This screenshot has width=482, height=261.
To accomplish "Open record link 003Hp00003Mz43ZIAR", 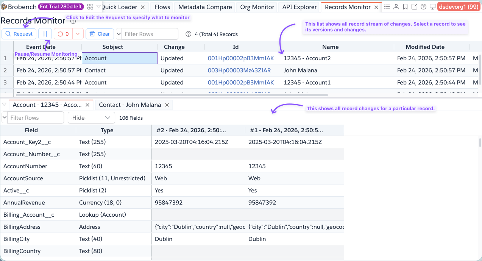I will pos(239,70).
